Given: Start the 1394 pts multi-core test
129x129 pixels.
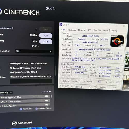Looking at the screenshot, I should (x=46, y=36).
